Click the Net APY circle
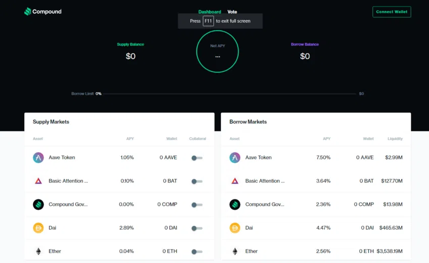 [218, 51]
